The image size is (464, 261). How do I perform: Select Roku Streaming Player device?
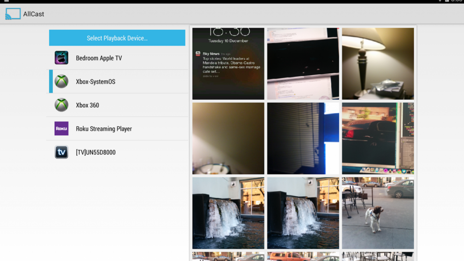[x=104, y=129]
